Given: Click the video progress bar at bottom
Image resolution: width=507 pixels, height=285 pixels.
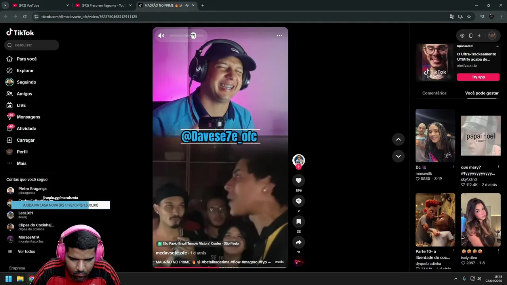Looking at the screenshot, I should point(220,267).
